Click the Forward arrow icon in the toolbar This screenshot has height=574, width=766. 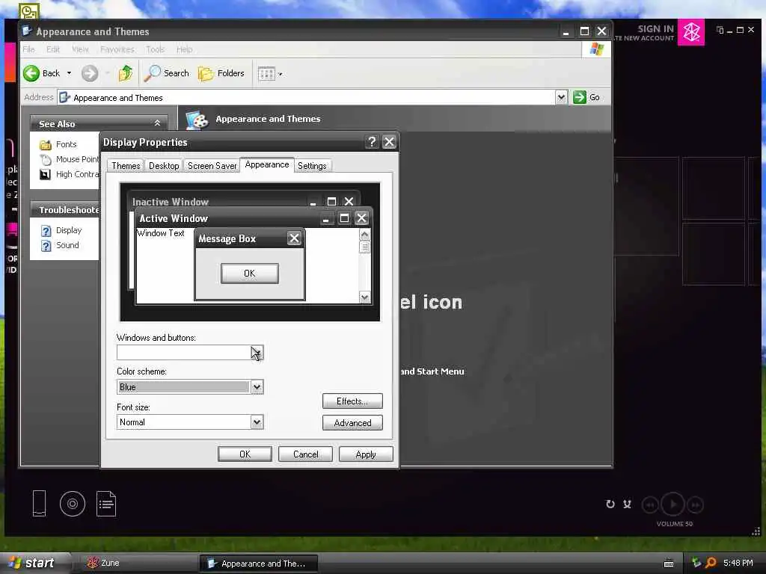click(90, 73)
